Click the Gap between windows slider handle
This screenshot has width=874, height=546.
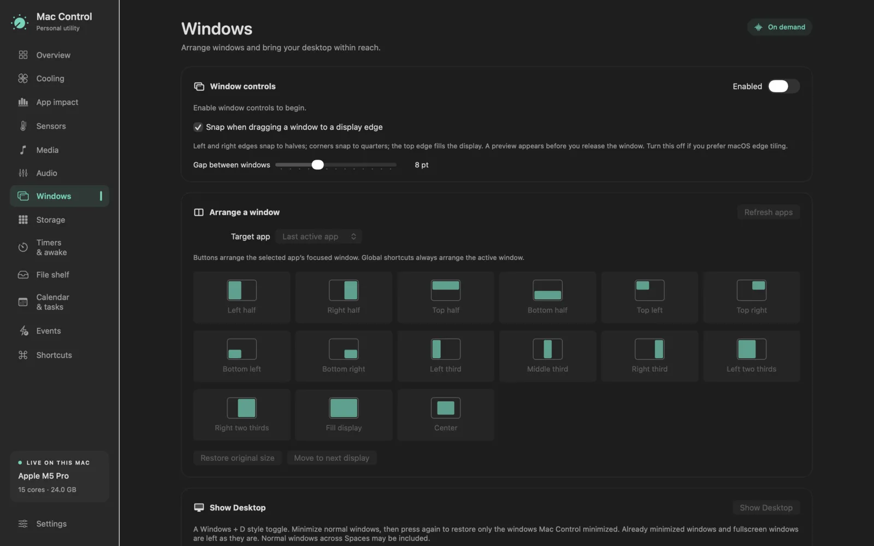tap(317, 164)
